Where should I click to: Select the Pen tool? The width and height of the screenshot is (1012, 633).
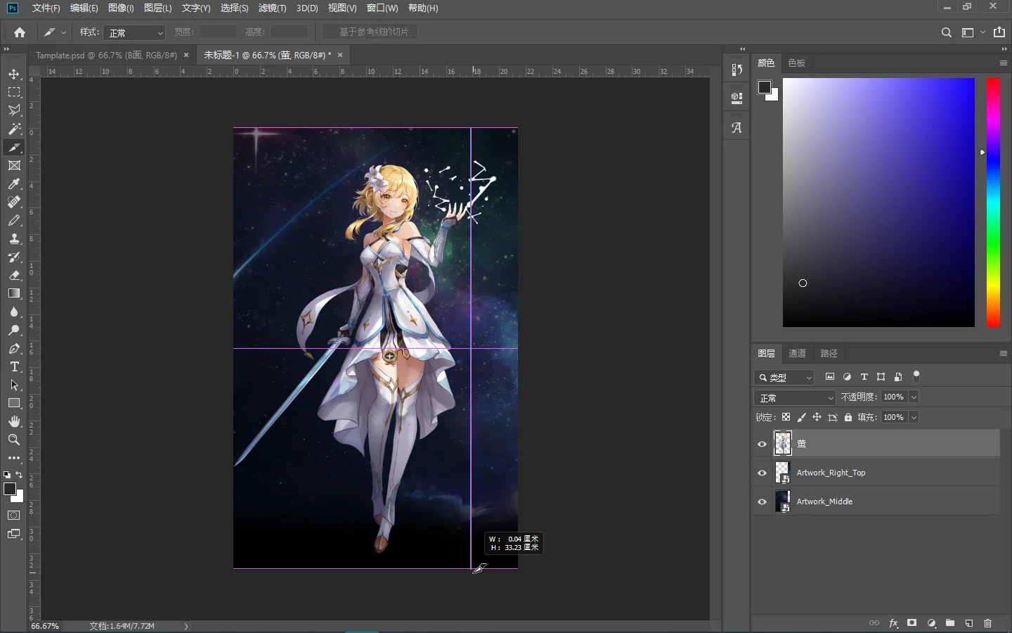[x=14, y=348]
